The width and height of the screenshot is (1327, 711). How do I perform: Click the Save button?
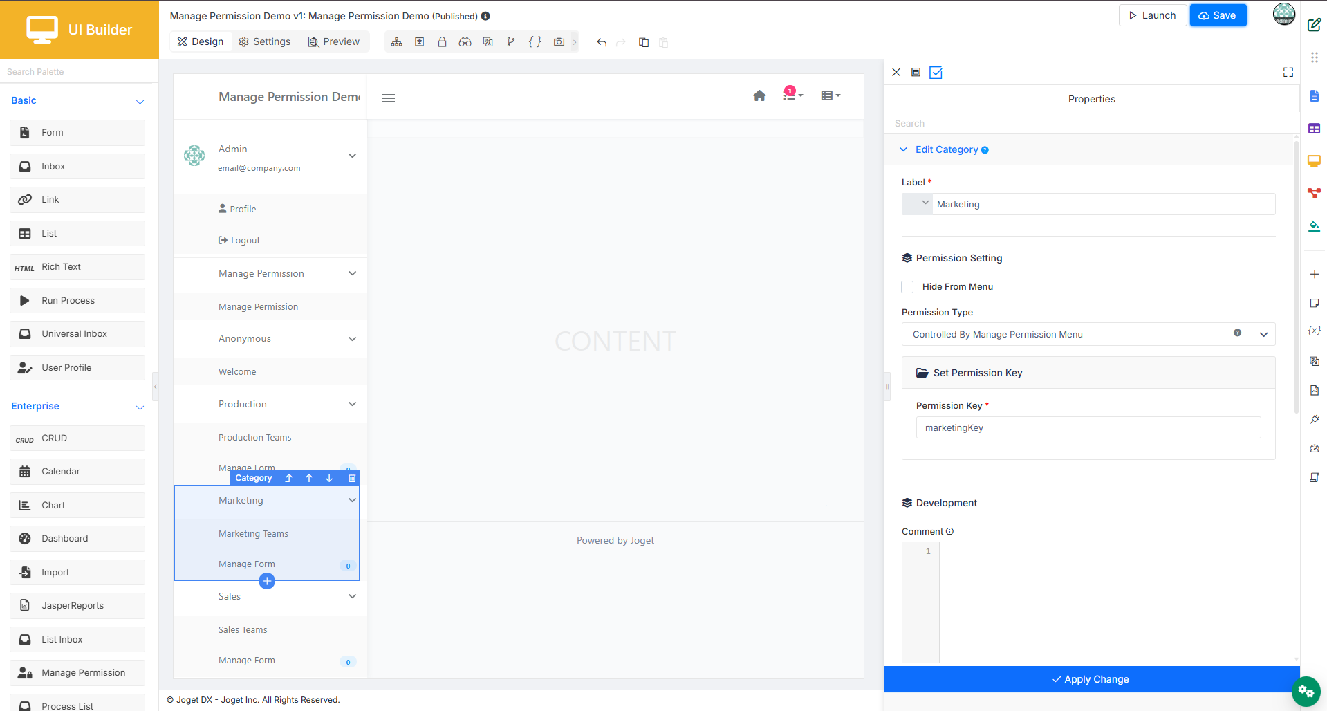click(1218, 15)
